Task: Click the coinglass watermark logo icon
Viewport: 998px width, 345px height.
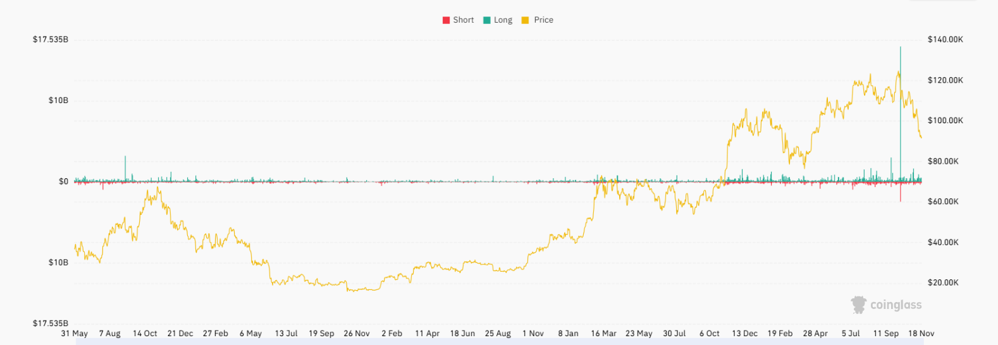Action: pyautogui.click(x=858, y=305)
